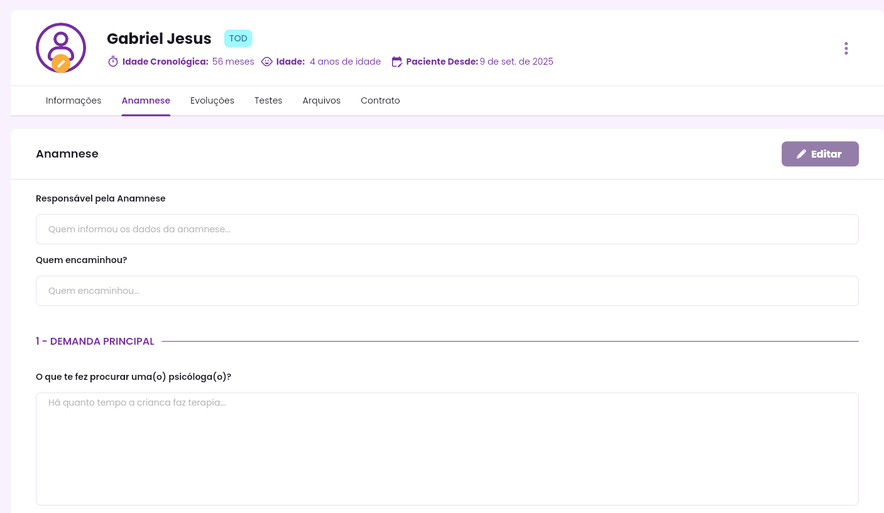
Task: Switch to the Informações tab
Action: [74, 100]
